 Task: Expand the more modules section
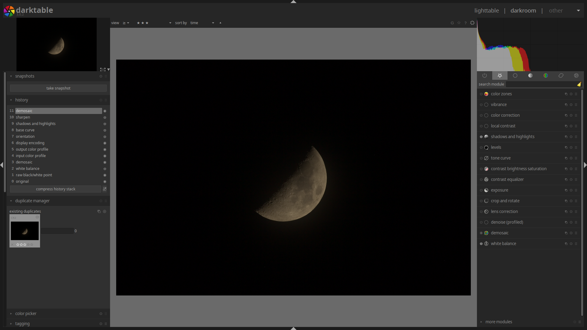click(499, 321)
